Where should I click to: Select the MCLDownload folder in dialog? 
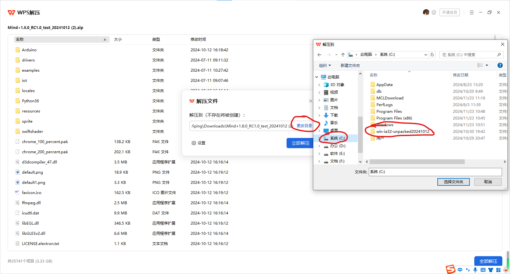click(x=390, y=98)
